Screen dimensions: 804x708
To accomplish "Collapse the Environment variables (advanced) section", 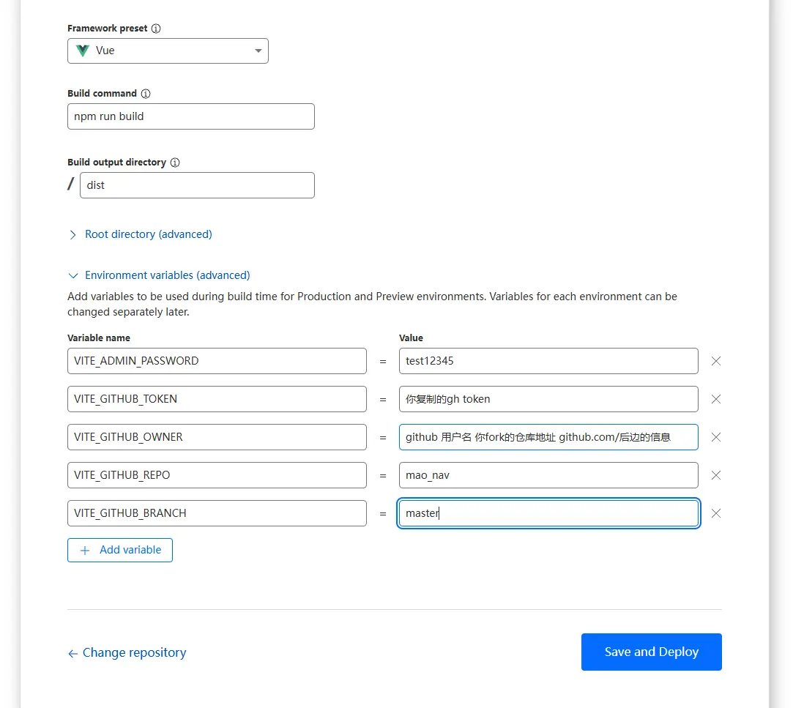I will coord(167,275).
